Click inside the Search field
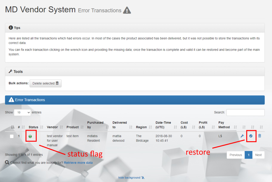The width and height of the screenshot is (272, 182). (245, 112)
